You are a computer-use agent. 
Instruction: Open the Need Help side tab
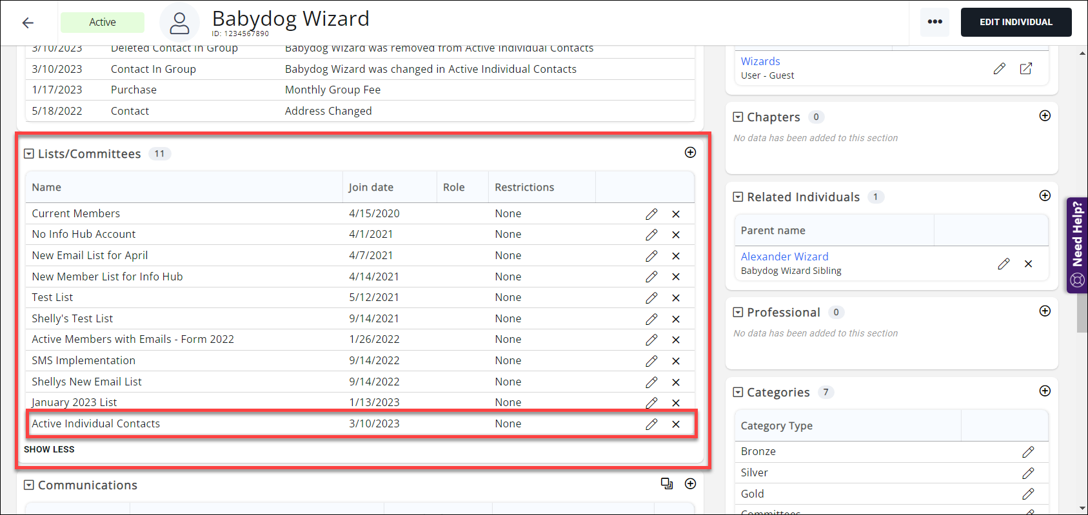(1077, 245)
